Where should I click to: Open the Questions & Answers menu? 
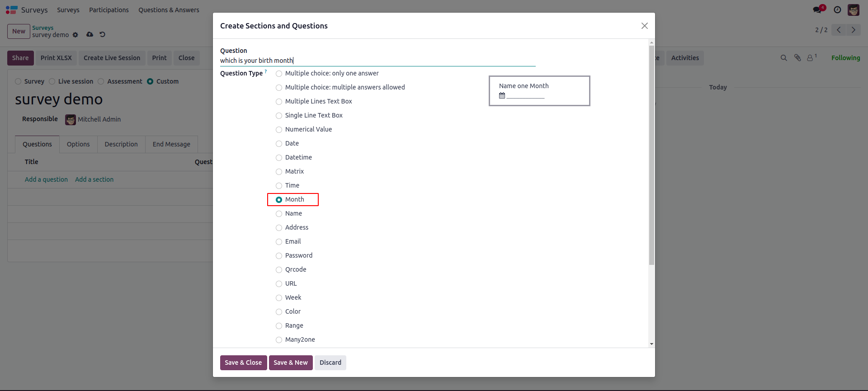pos(169,10)
